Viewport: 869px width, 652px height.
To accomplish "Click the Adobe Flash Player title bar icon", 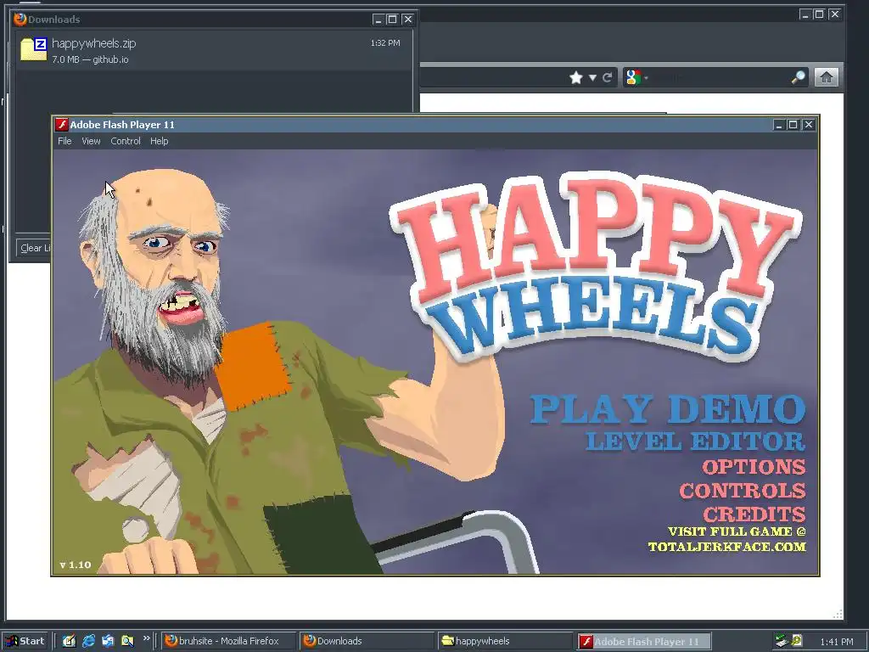I will click(x=62, y=125).
